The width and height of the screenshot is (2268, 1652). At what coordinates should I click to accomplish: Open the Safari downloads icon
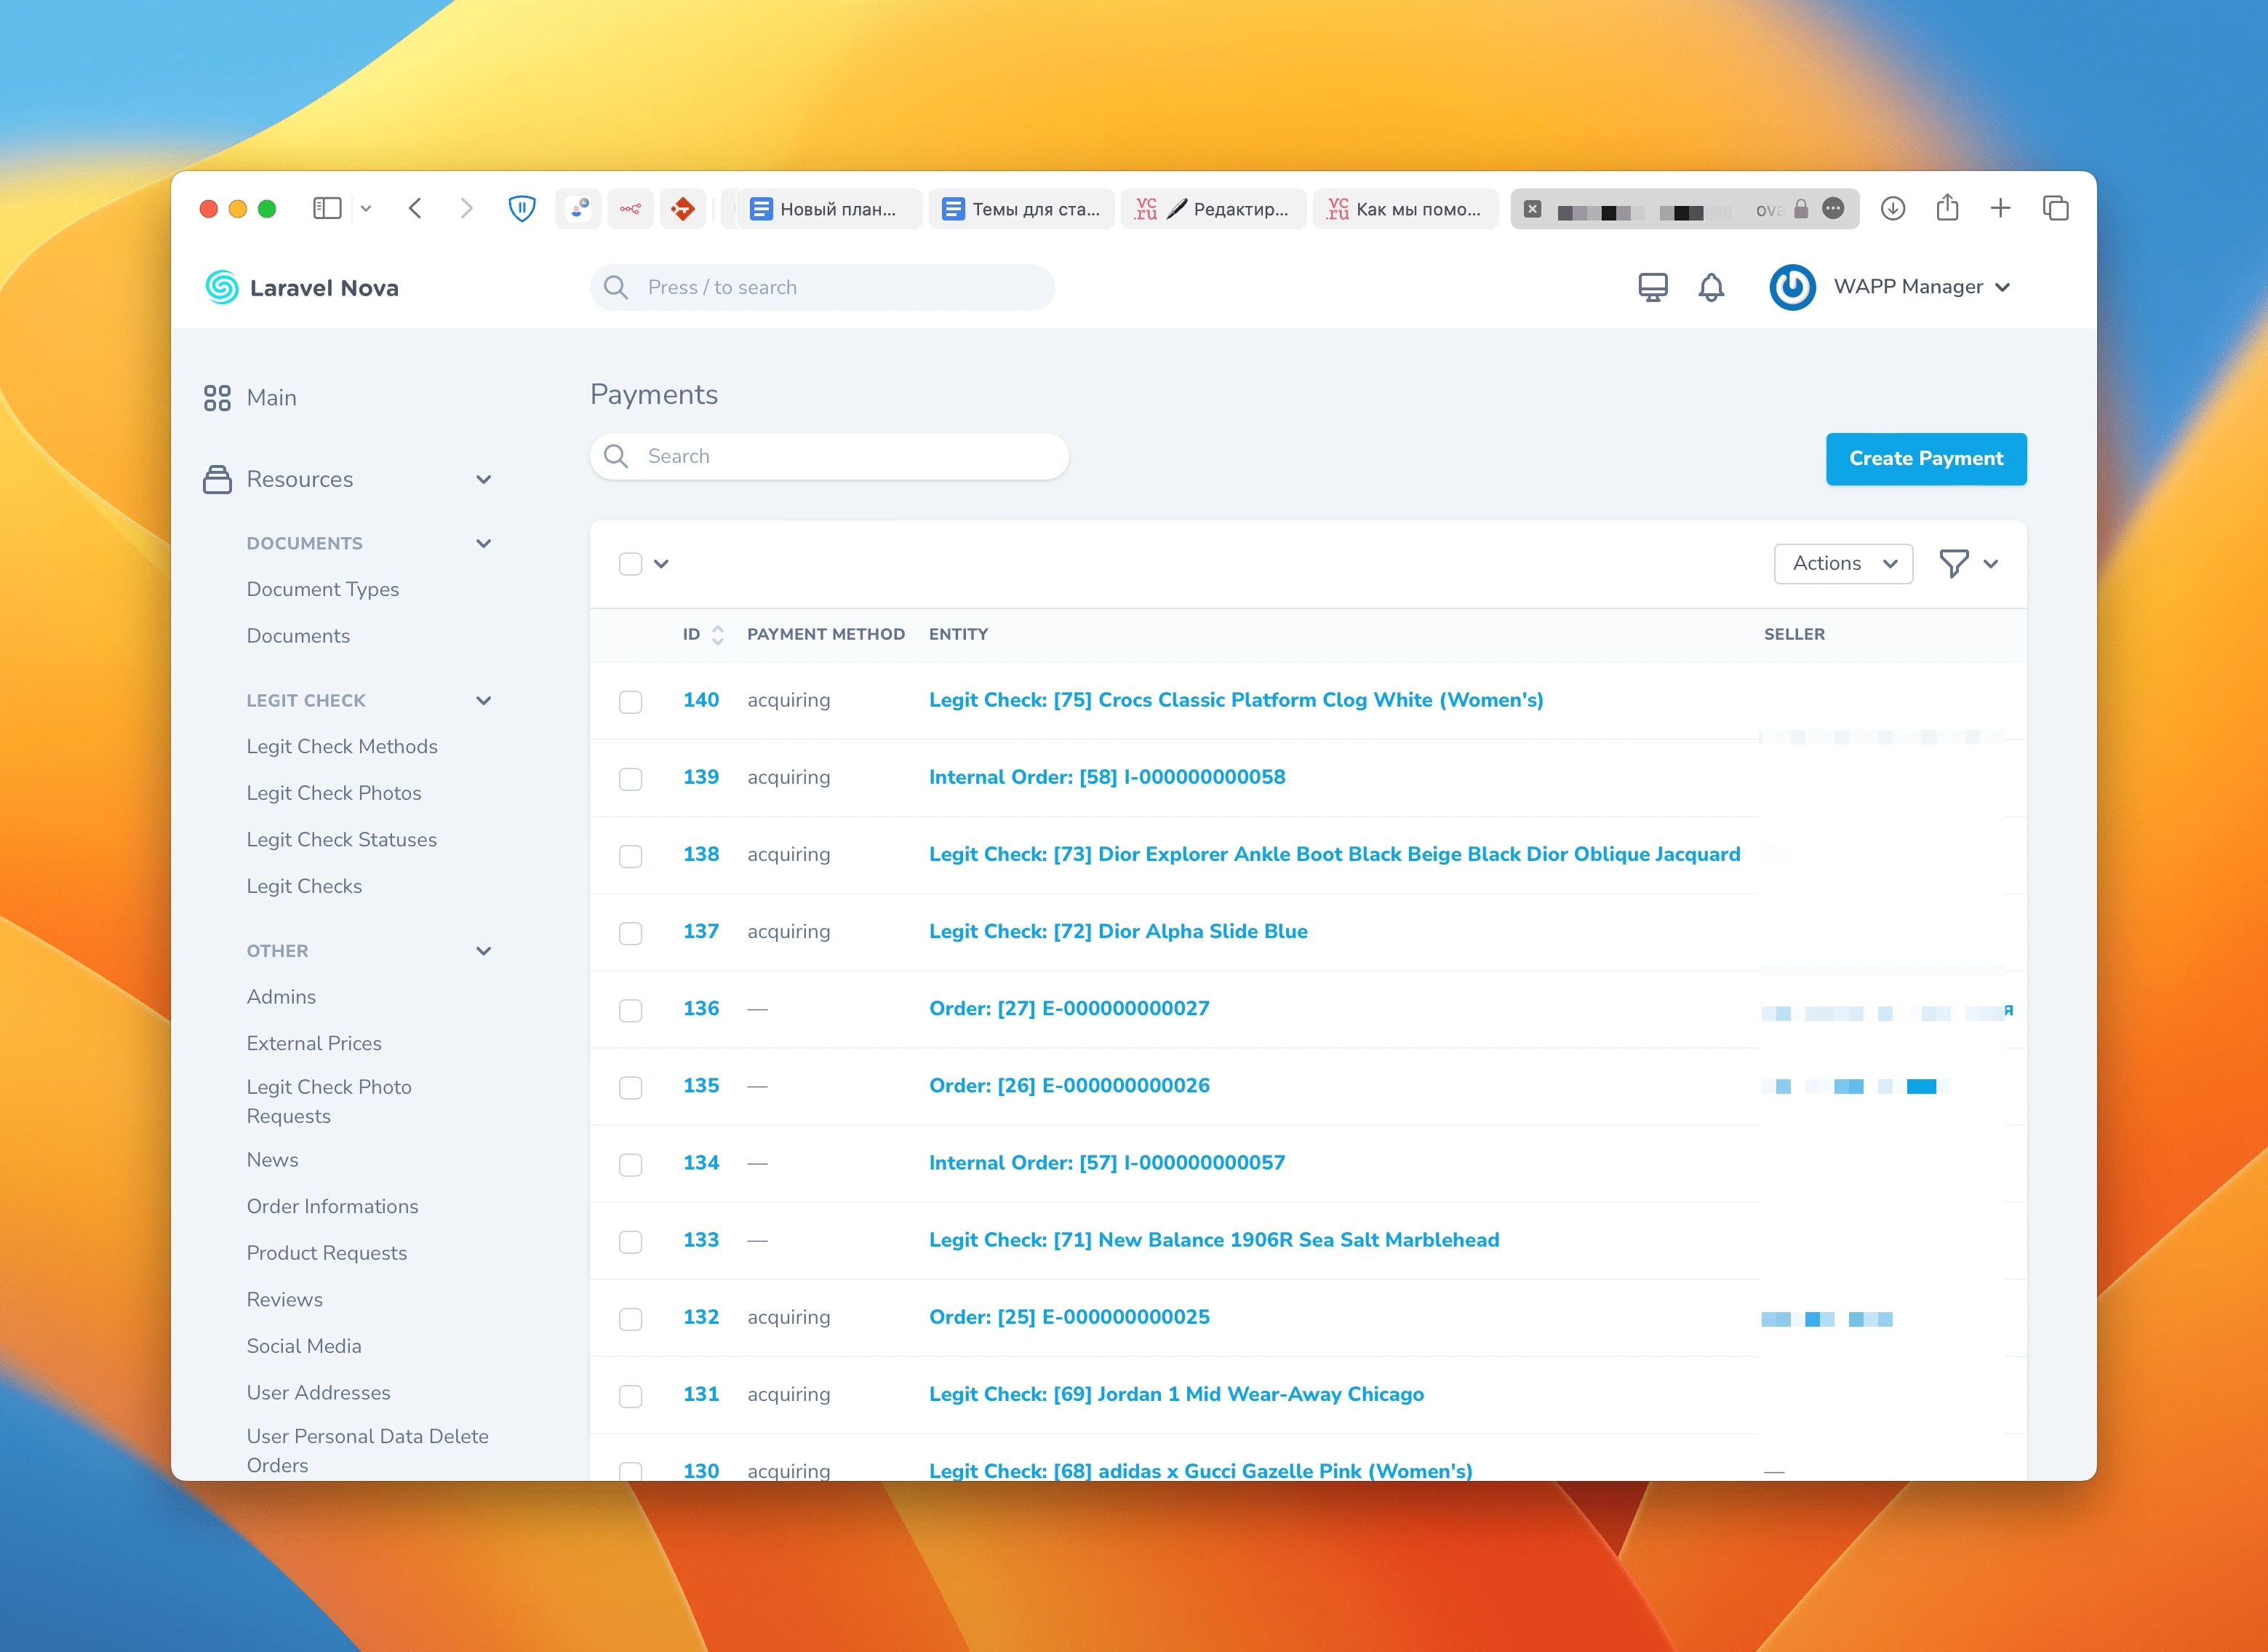pyautogui.click(x=1893, y=208)
